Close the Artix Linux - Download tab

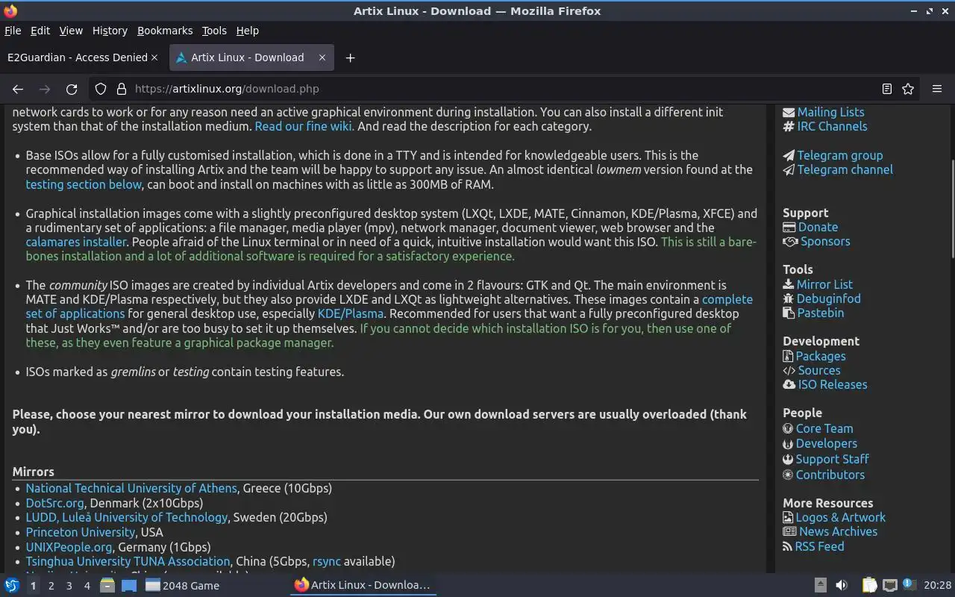pyautogui.click(x=322, y=57)
